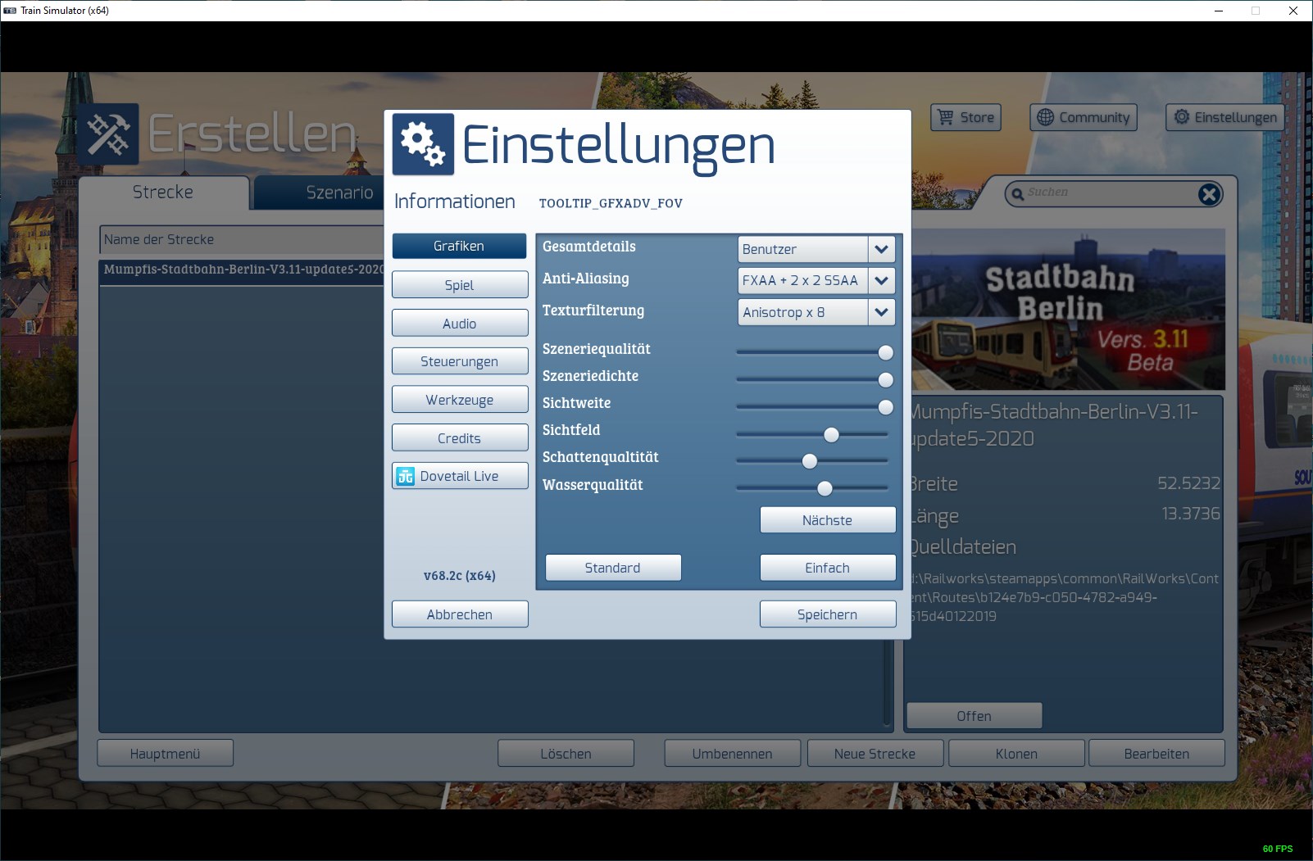Close the Train Simulator window
Viewport: 1313px width, 861px height.
[x=1293, y=11]
